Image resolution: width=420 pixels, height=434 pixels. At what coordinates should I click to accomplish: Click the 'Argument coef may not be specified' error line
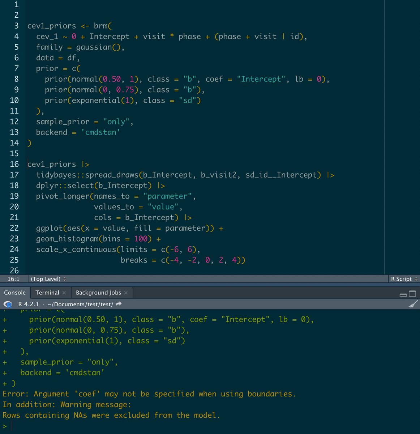[149, 394]
